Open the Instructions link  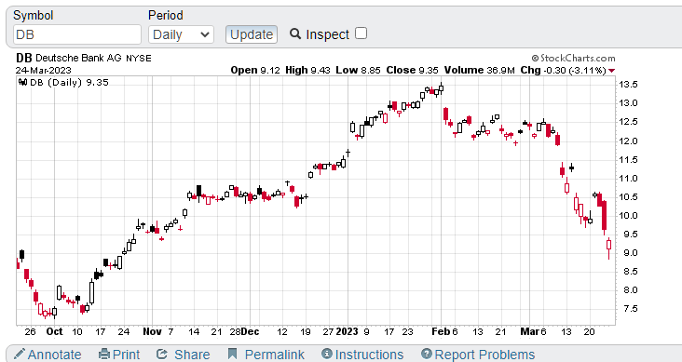click(x=369, y=355)
